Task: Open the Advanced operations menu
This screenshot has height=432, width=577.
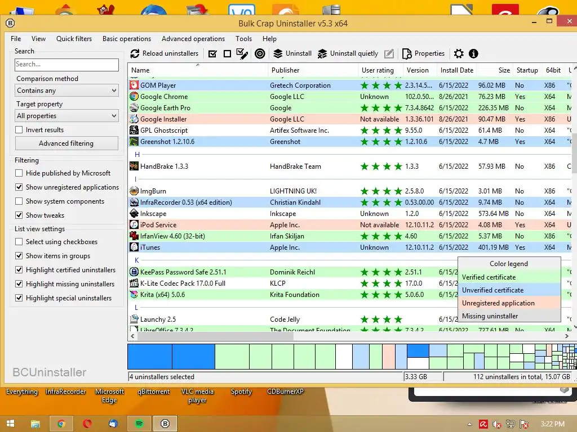Action: (193, 39)
